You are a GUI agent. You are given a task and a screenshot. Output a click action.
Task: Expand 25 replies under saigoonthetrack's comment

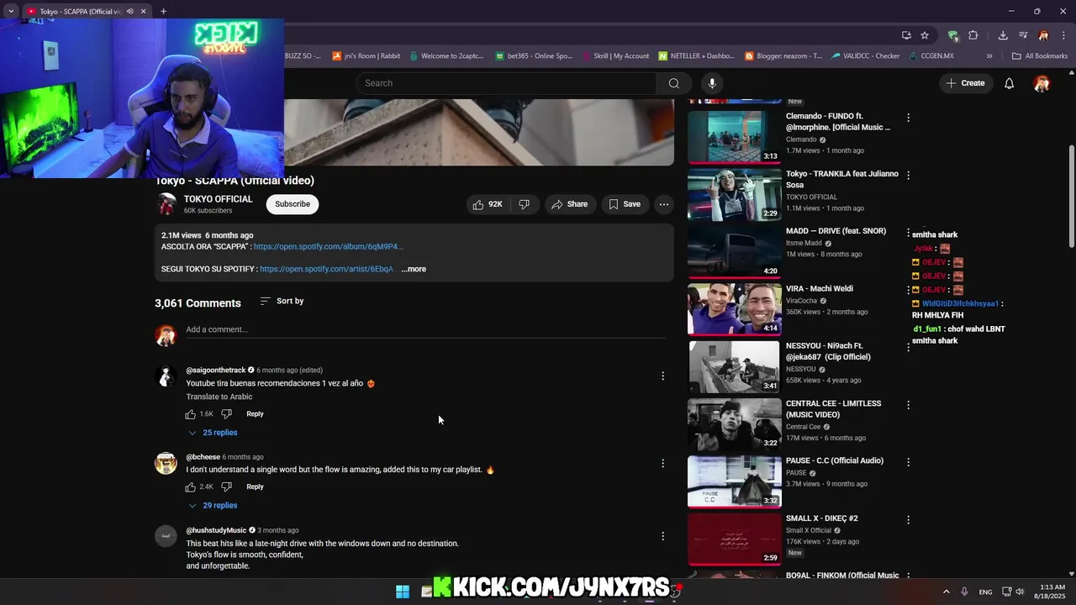click(x=213, y=433)
